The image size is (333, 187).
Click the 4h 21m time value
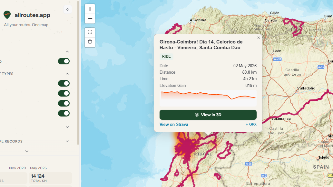[250, 79]
